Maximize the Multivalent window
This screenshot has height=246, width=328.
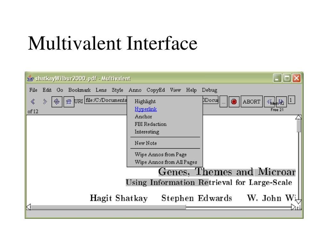[x=287, y=78]
